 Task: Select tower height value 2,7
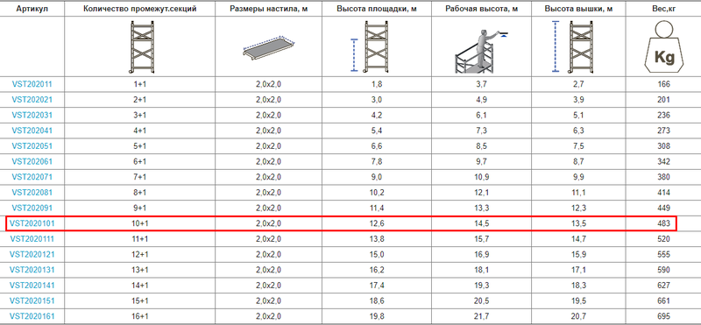[578, 84]
